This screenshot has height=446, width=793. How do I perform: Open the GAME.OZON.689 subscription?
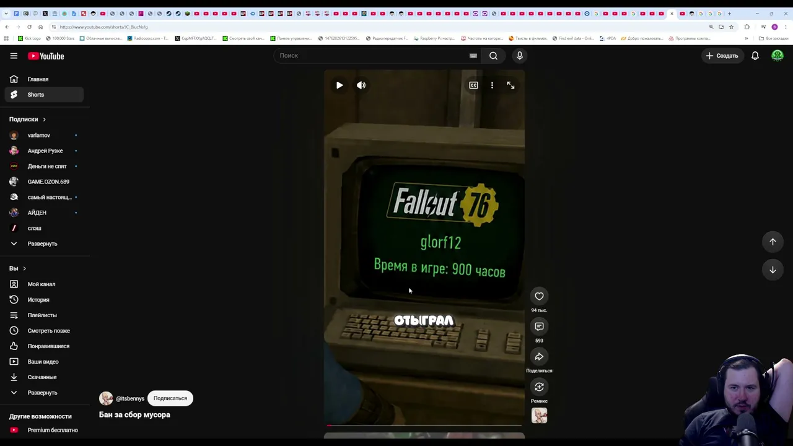(43, 181)
